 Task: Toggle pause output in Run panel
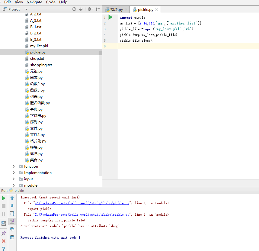click(x=4, y=214)
